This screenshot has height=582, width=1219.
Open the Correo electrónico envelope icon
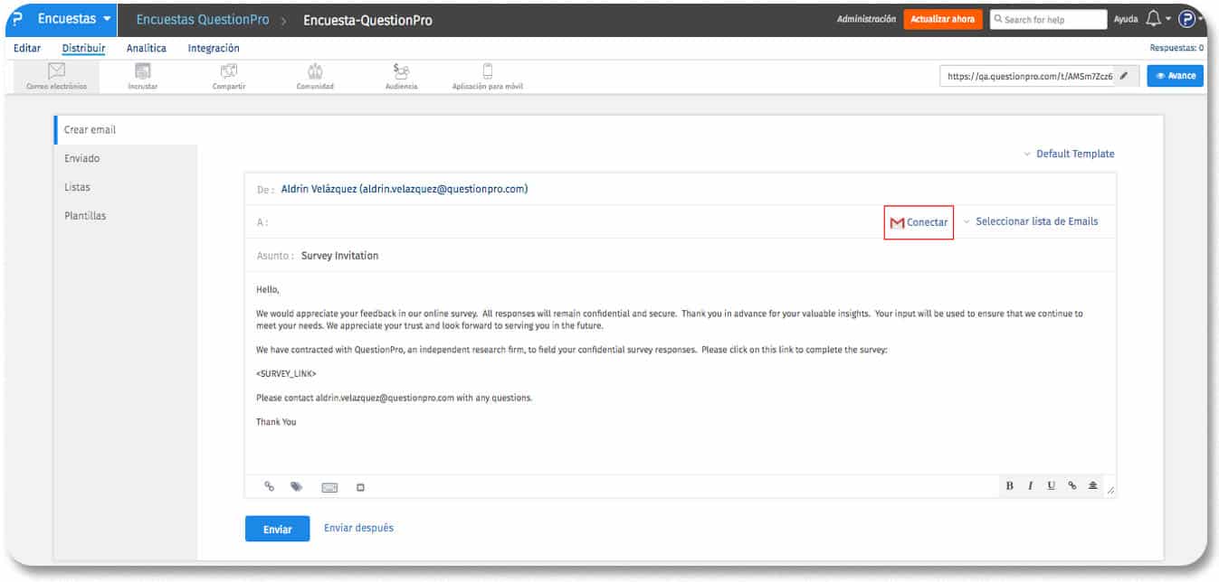pos(57,71)
